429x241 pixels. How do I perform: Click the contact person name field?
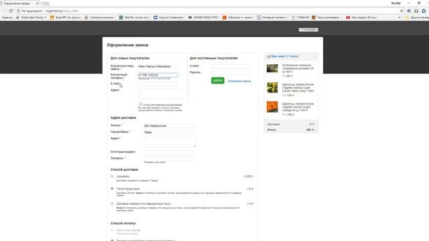(158, 66)
